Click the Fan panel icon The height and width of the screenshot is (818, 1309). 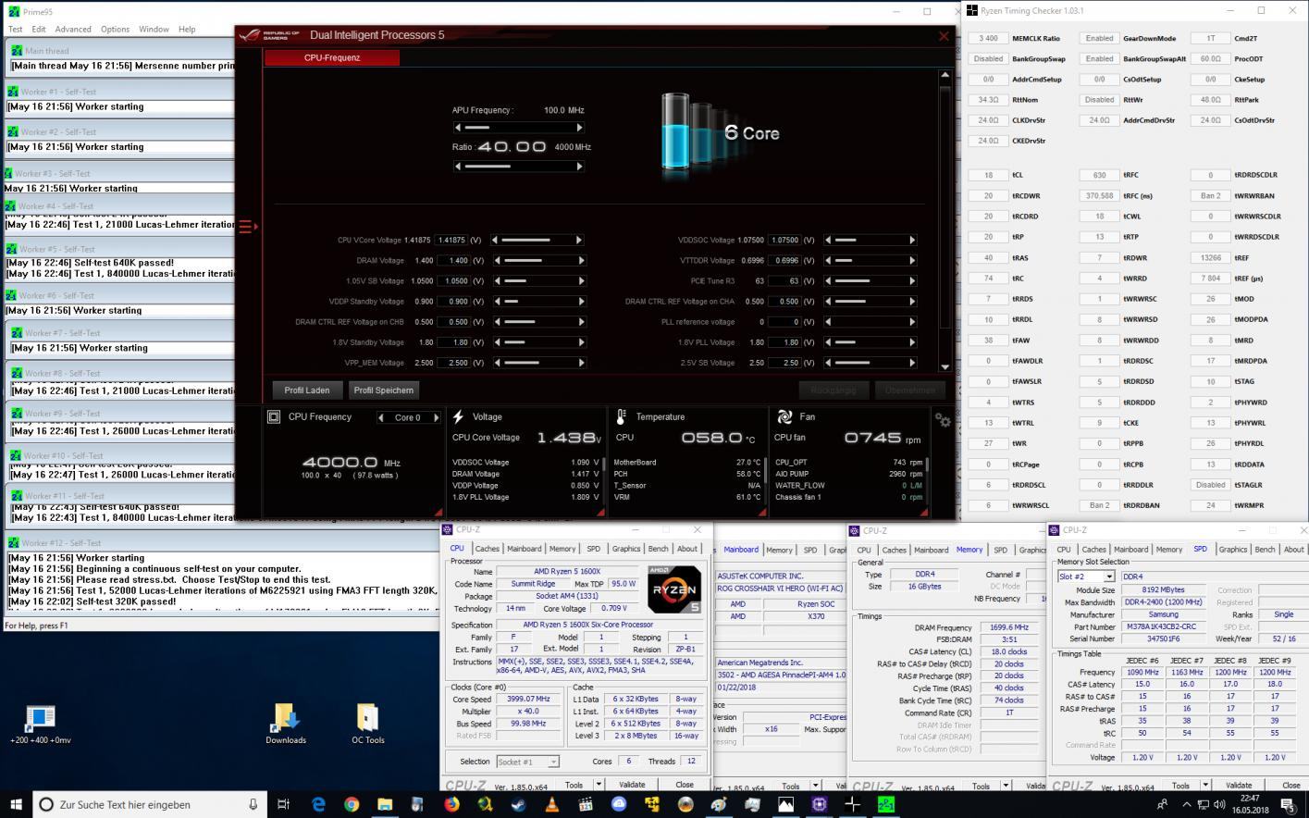pyautogui.click(x=784, y=417)
